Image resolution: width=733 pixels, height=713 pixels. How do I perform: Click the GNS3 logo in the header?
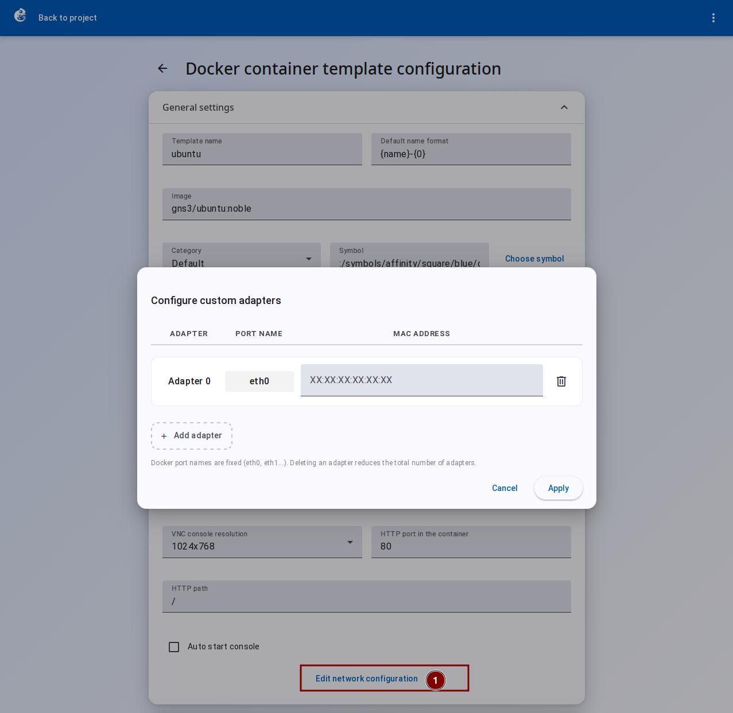pos(20,15)
